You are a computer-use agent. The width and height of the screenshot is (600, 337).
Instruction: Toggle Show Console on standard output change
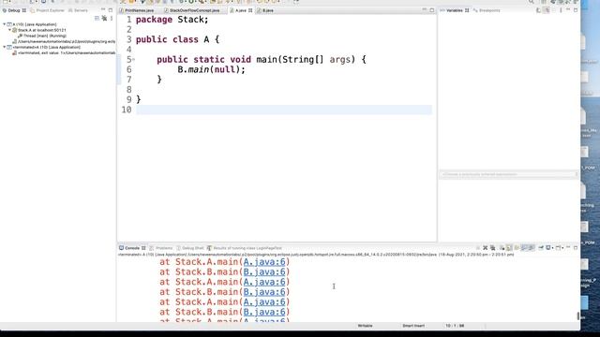point(524,248)
